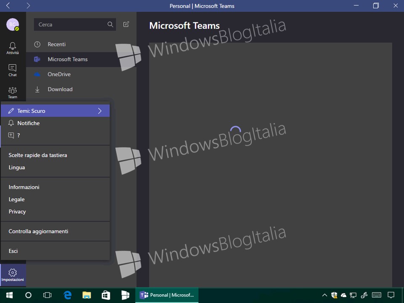Click the search magnifier icon
This screenshot has height=303, width=404.
click(x=110, y=24)
